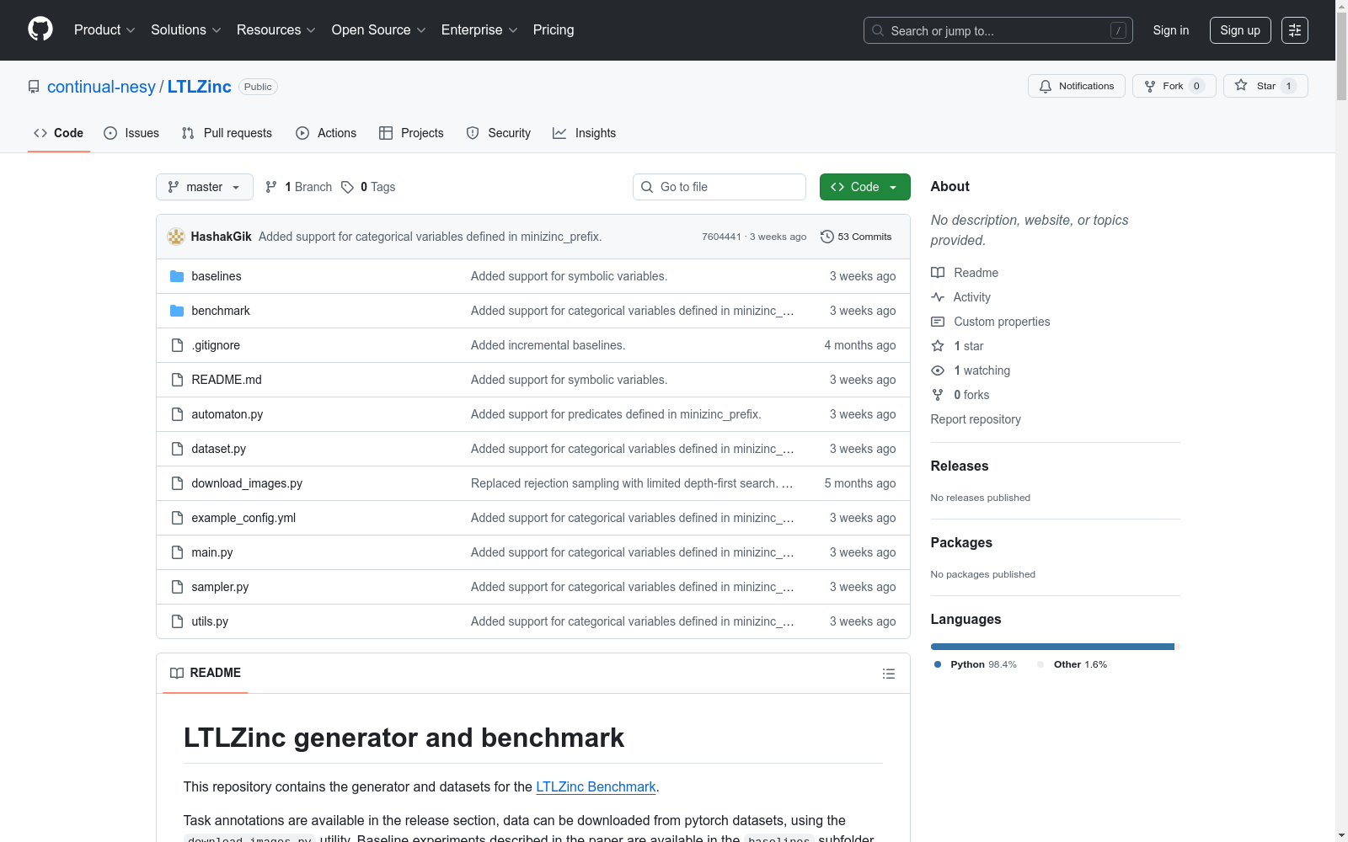Expand the Enterprise menu
This screenshot has height=842, width=1348.
(479, 30)
